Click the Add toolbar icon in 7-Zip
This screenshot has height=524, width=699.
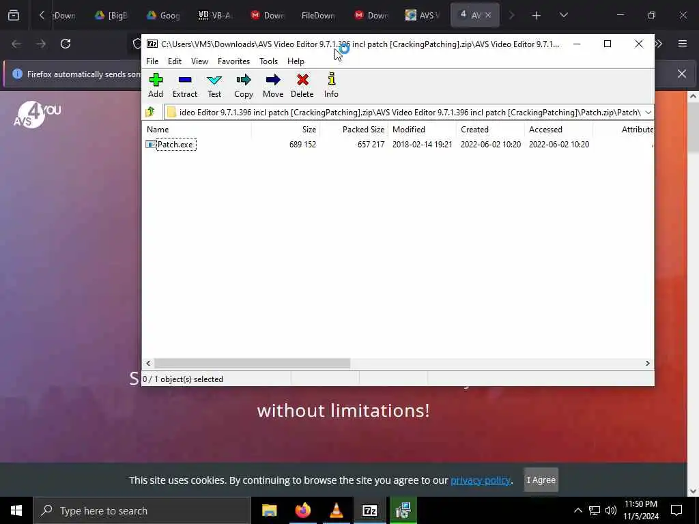click(156, 85)
